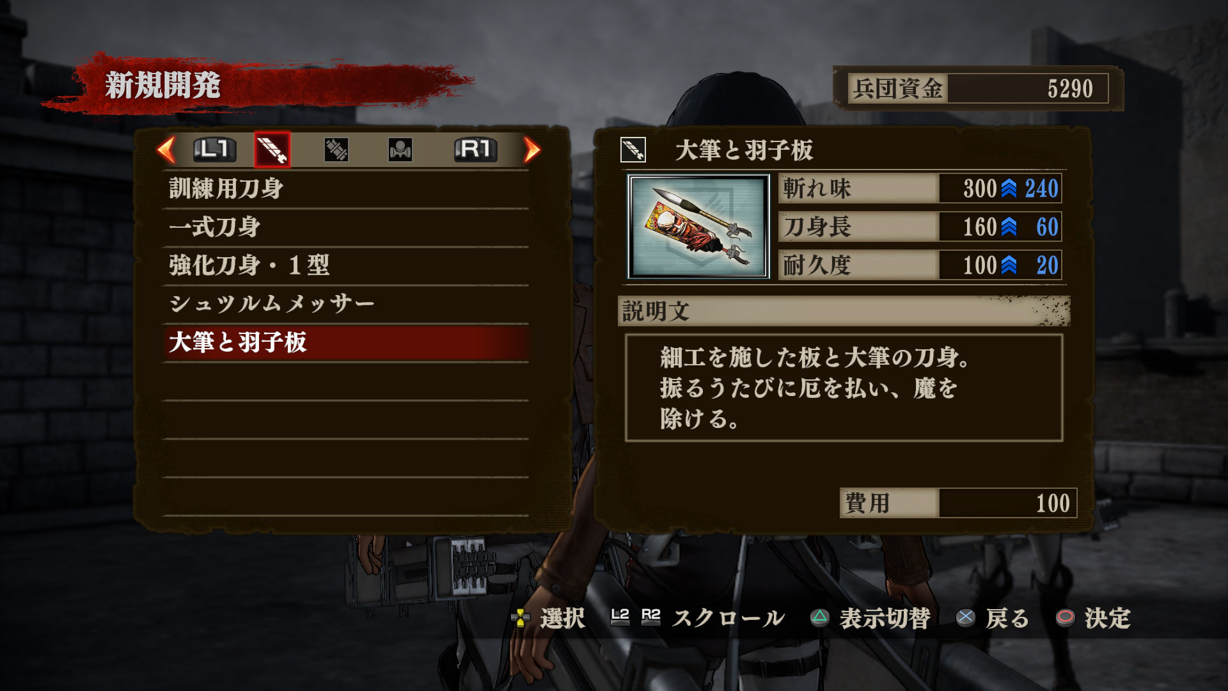Screen dimensions: 1228x691
Task: Choose シュツルムメッサー in the list
Action: pyautogui.click(x=345, y=304)
